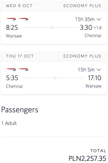Click the 17:10 Warsaw arrival time
The height and width of the screenshot is (163, 108).
(x=95, y=78)
